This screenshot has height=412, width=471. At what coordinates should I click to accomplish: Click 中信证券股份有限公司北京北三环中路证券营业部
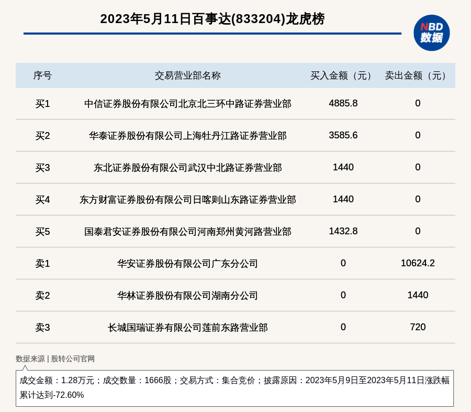tap(188, 104)
